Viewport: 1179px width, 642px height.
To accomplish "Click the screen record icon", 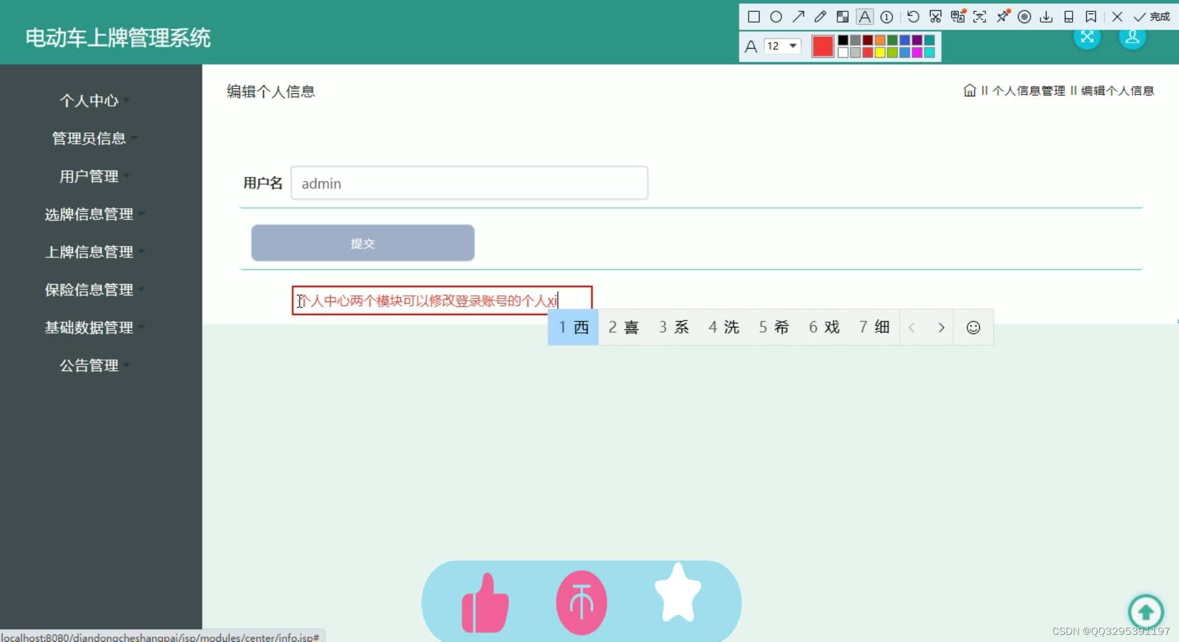I will pos(1024,17).
